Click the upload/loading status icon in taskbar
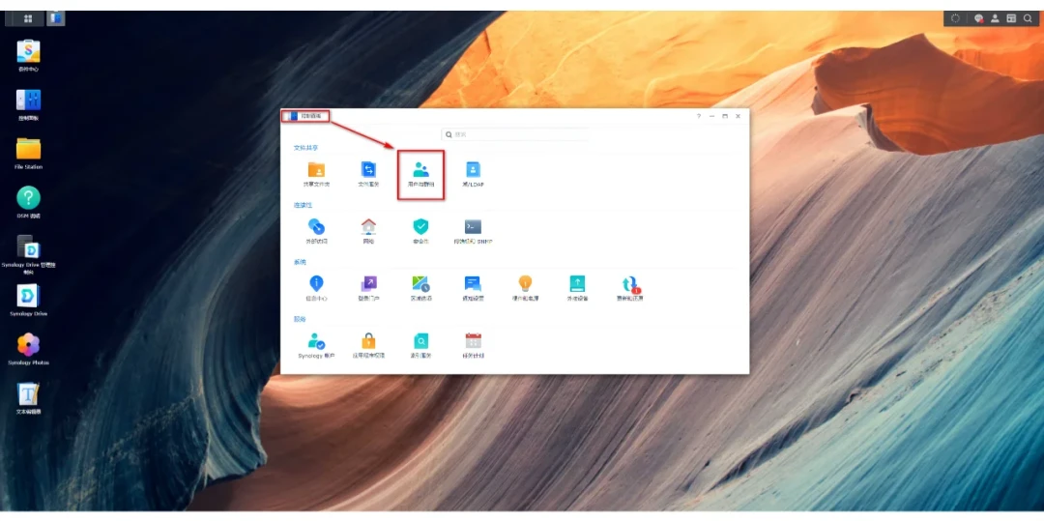The height and width of the screenshot is (521, 1044). click(955, 18)
